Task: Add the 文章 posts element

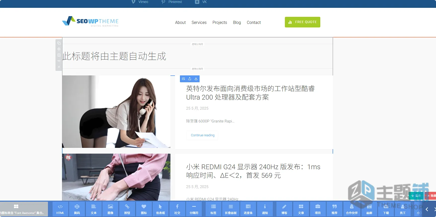Action: pyautogui.click(x=301, y=209)
